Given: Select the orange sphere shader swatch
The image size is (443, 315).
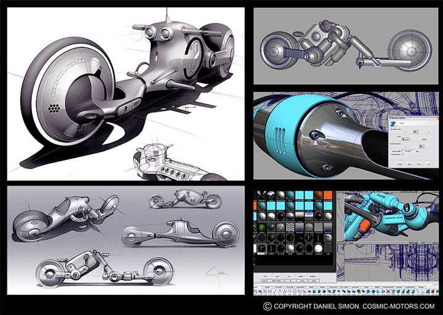Looking at the screenshot, I should coord(319,195).
